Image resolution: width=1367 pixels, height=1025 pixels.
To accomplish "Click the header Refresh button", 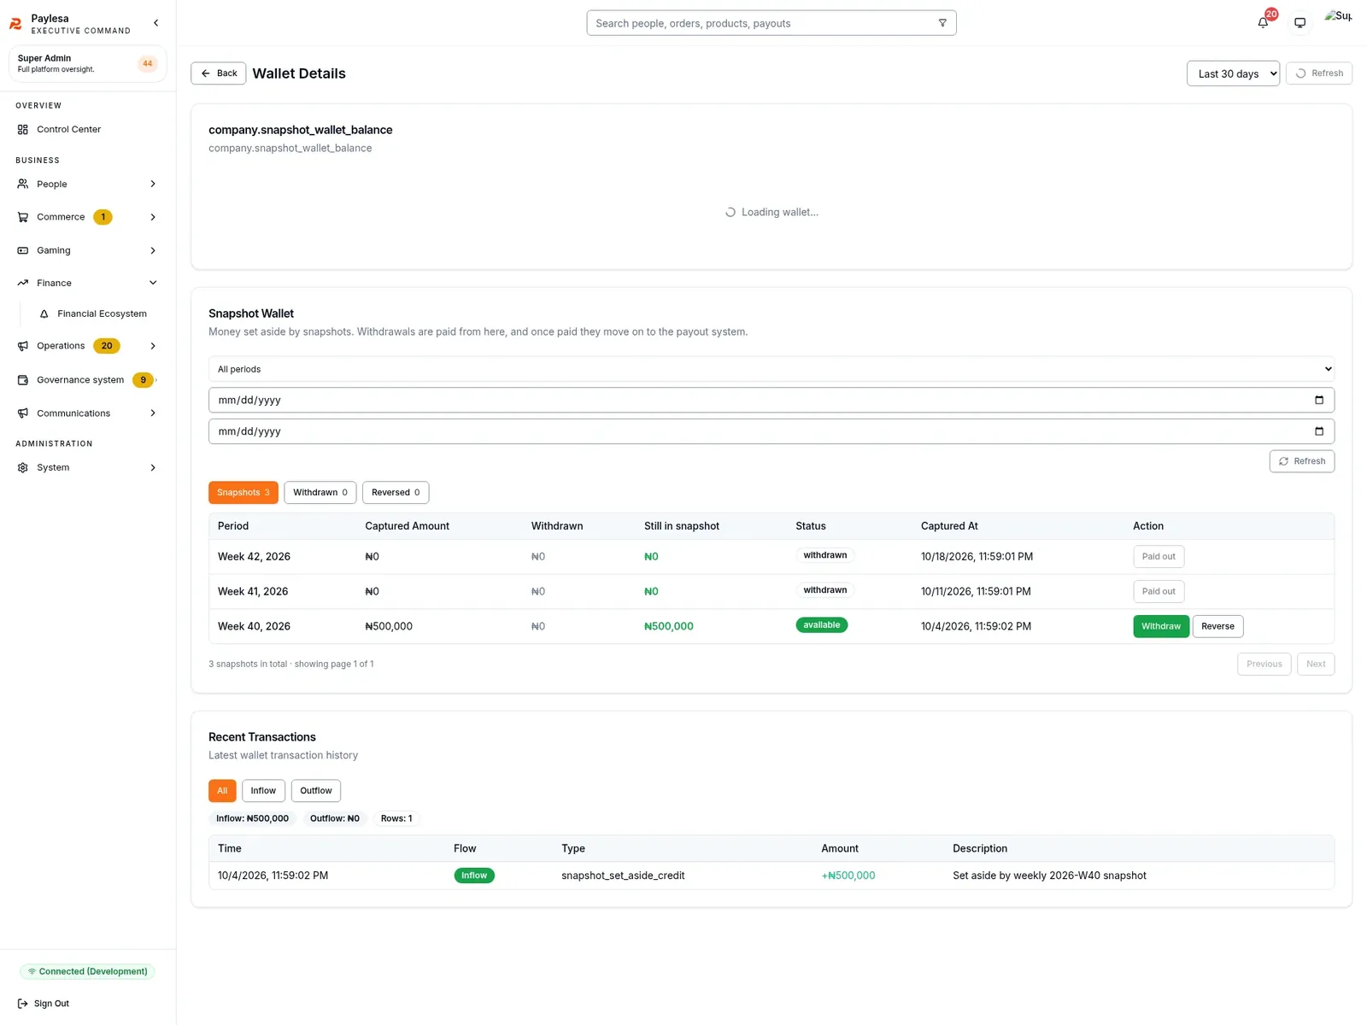I will click(1319, 73).
